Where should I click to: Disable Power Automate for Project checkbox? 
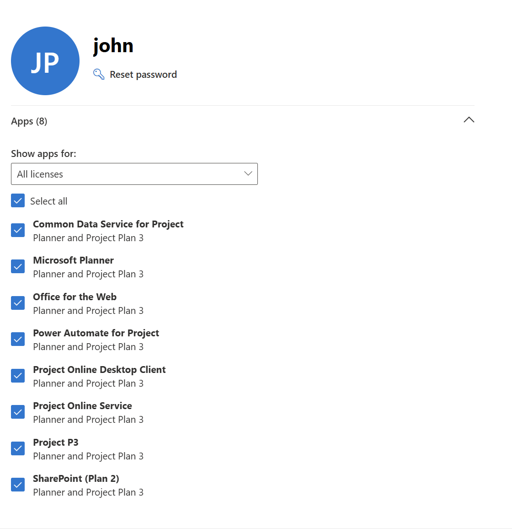pyautogui.click(x=18, y=339)
